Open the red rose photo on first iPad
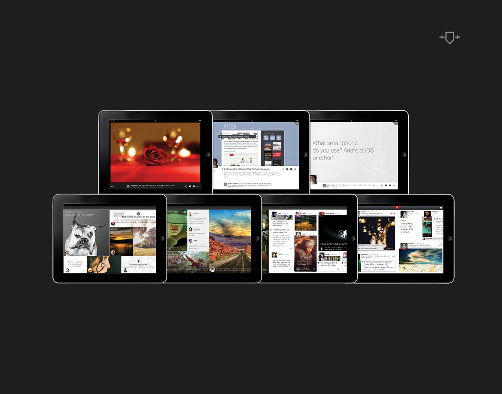This screenshot has height=394, width=502. (x=155, y=152)
